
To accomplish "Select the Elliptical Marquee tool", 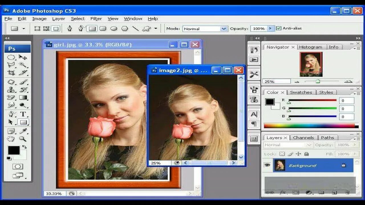I will click(11, 57).
